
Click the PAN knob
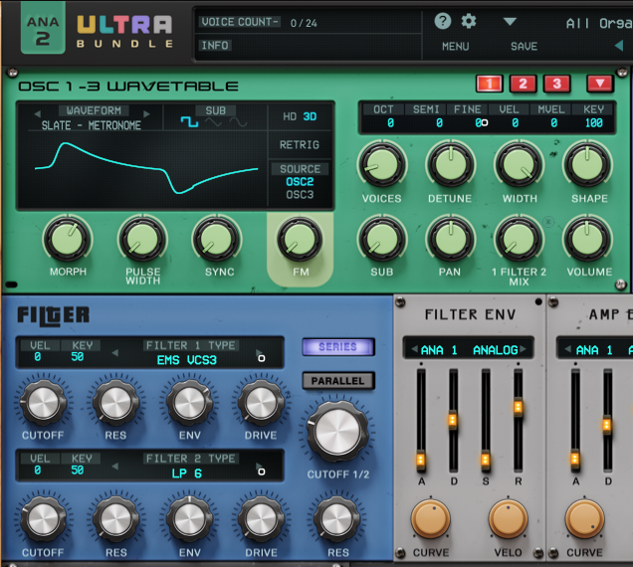451,239
